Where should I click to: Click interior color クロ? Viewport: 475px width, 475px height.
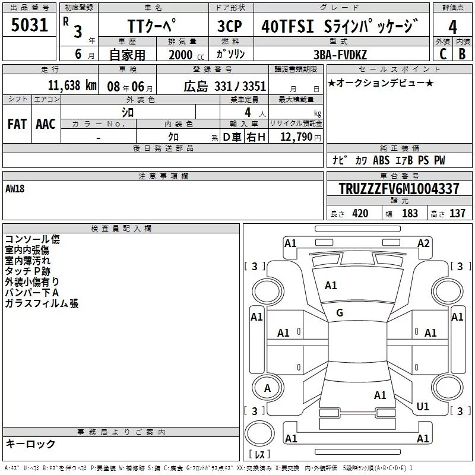[x=173, y=137]
